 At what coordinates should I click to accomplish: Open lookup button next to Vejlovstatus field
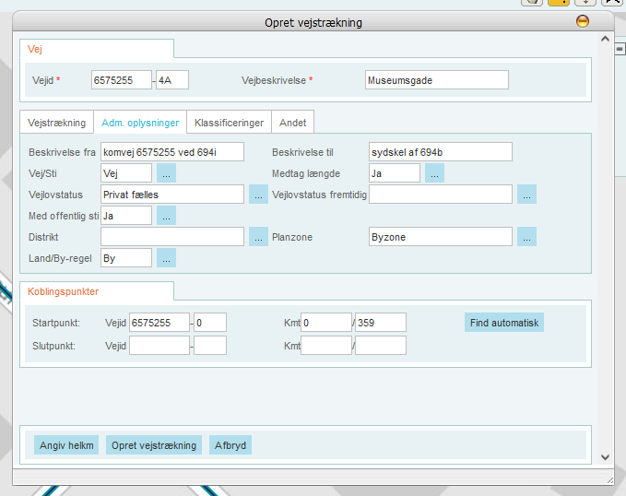259,194
